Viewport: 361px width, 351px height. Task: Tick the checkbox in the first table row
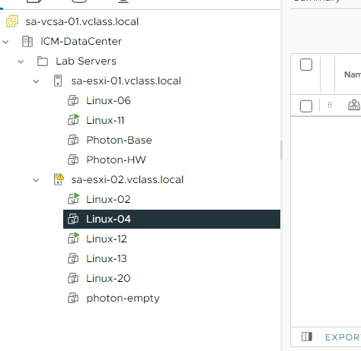(x=306, y=106)
